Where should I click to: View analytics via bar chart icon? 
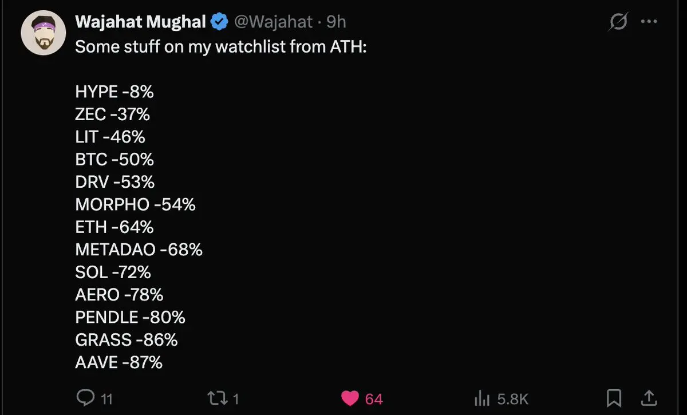(x=481, y=398)
